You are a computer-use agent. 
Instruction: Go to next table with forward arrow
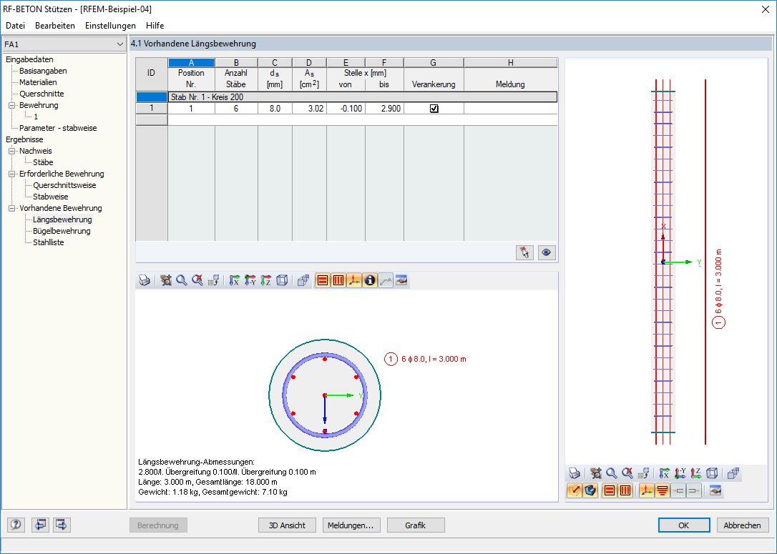[x=62, y=525]
